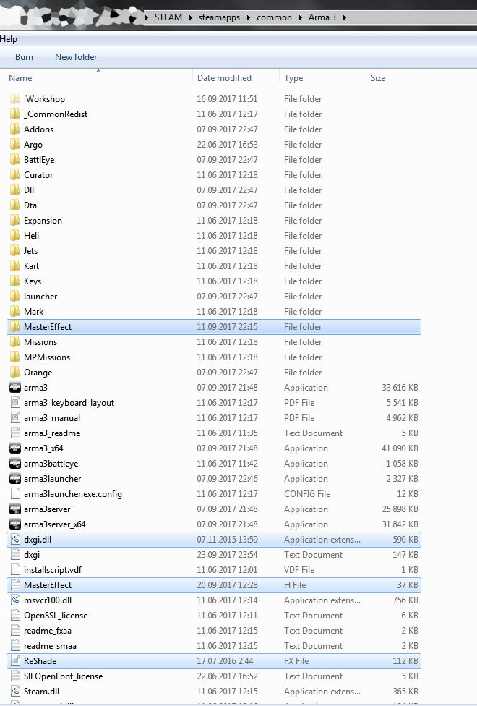Screen dimensions: 477x706
Task: Go to the steamapps breadcrumb
Action: click(x=219, y=17)
